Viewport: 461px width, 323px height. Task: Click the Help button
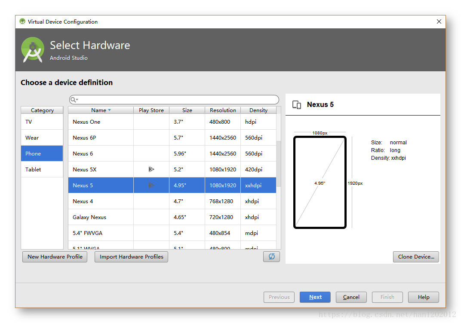(x=423, y=297)
